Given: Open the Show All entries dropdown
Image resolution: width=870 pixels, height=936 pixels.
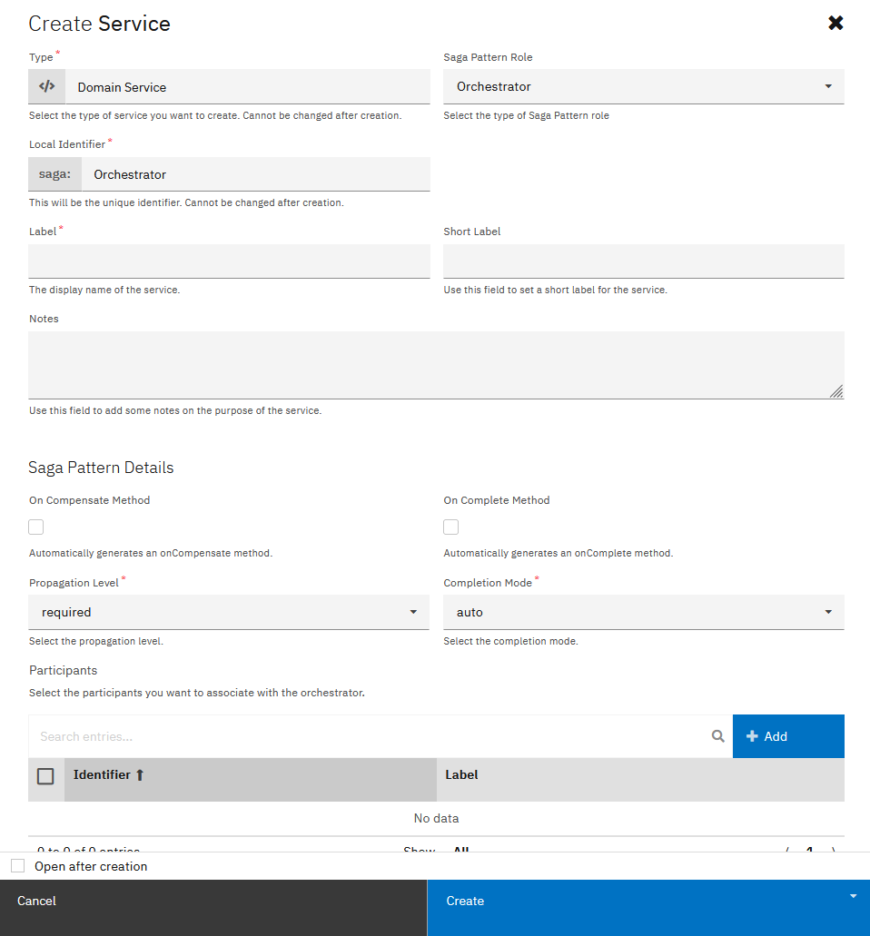Looking at the screenshot, I should pos(460,851).
